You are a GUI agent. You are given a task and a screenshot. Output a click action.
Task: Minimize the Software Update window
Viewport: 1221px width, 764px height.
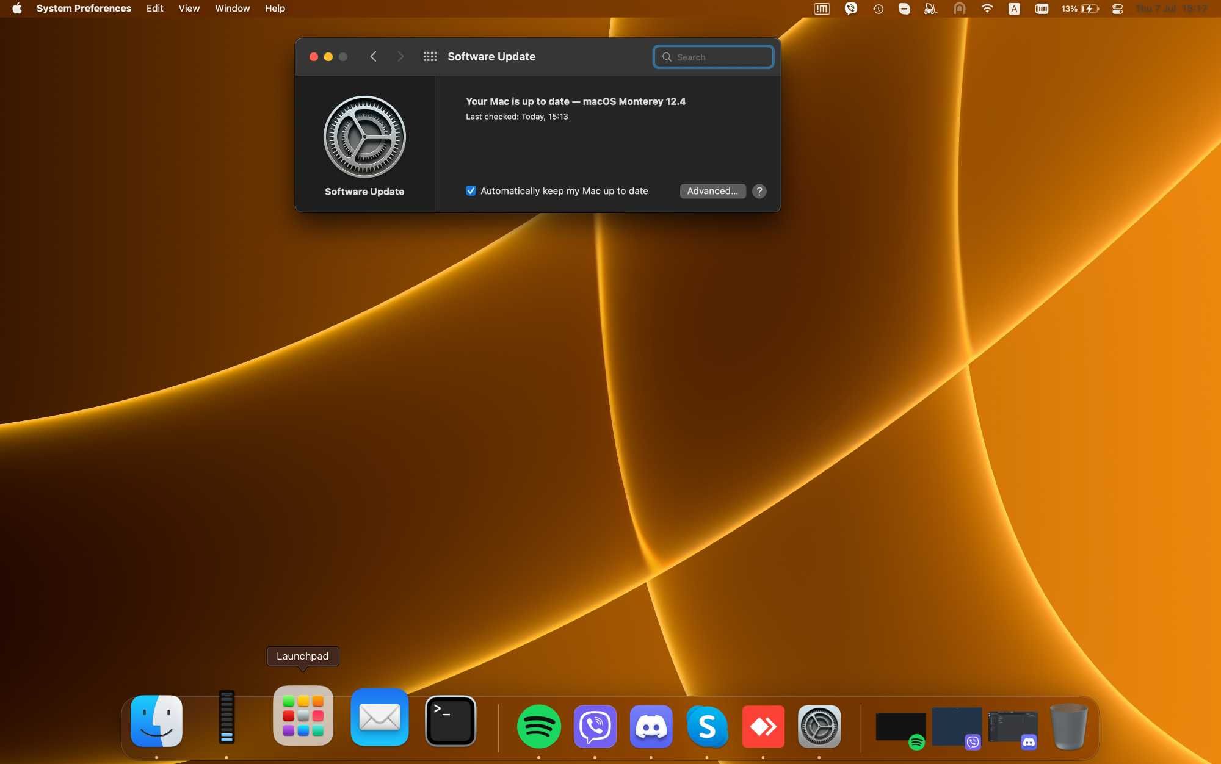(x=328, y=57)
